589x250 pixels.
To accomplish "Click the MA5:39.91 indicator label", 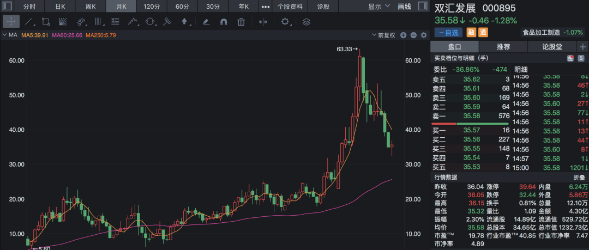I will (x=34, y=35).
